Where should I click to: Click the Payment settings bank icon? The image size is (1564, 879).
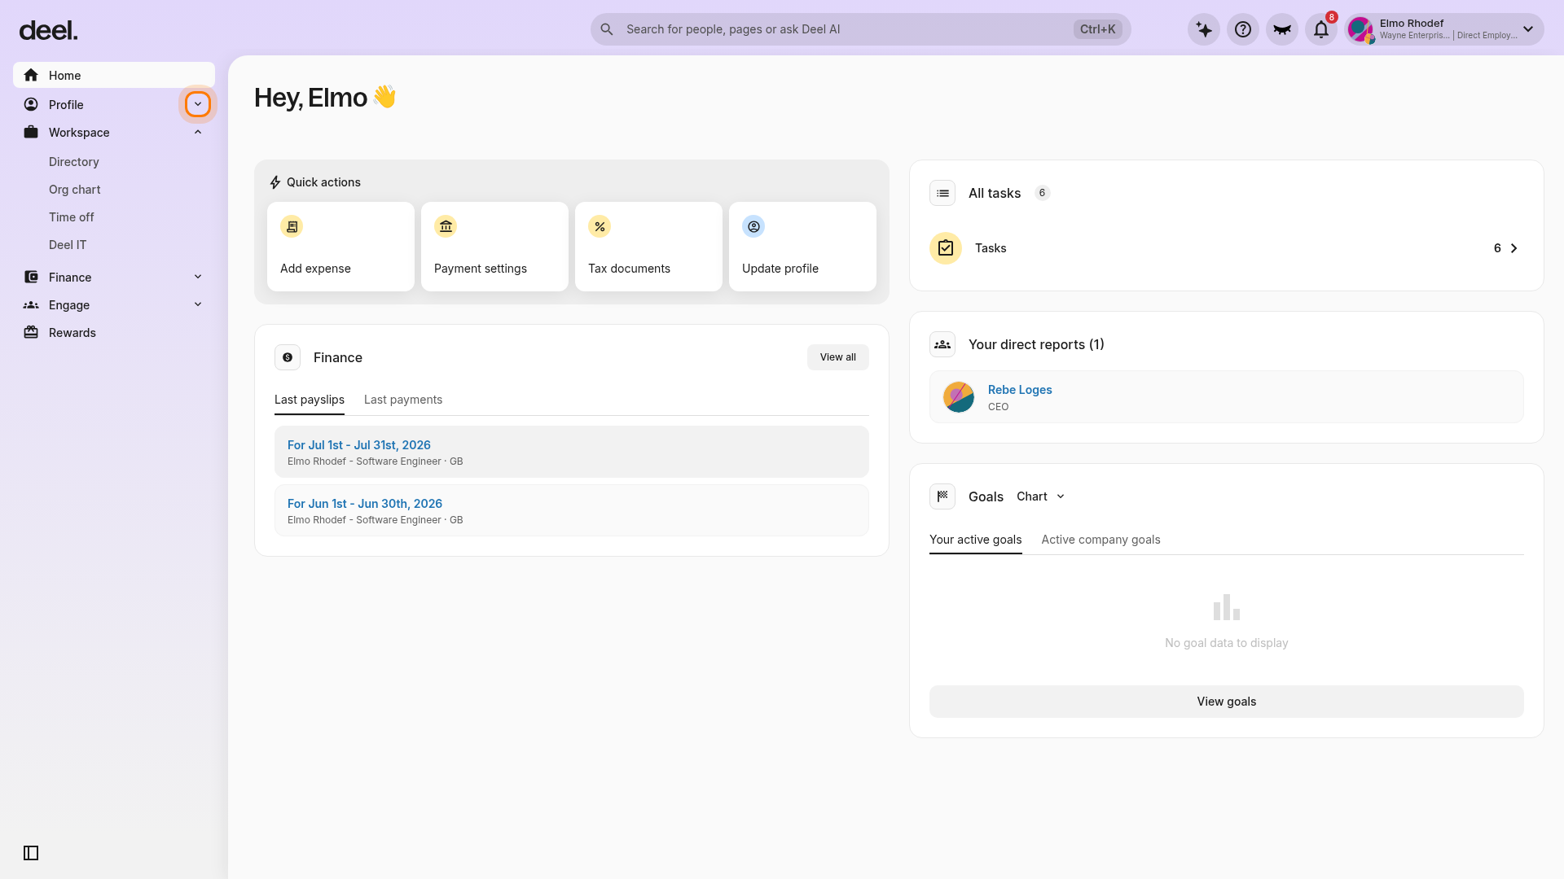(x=446, y=226)
